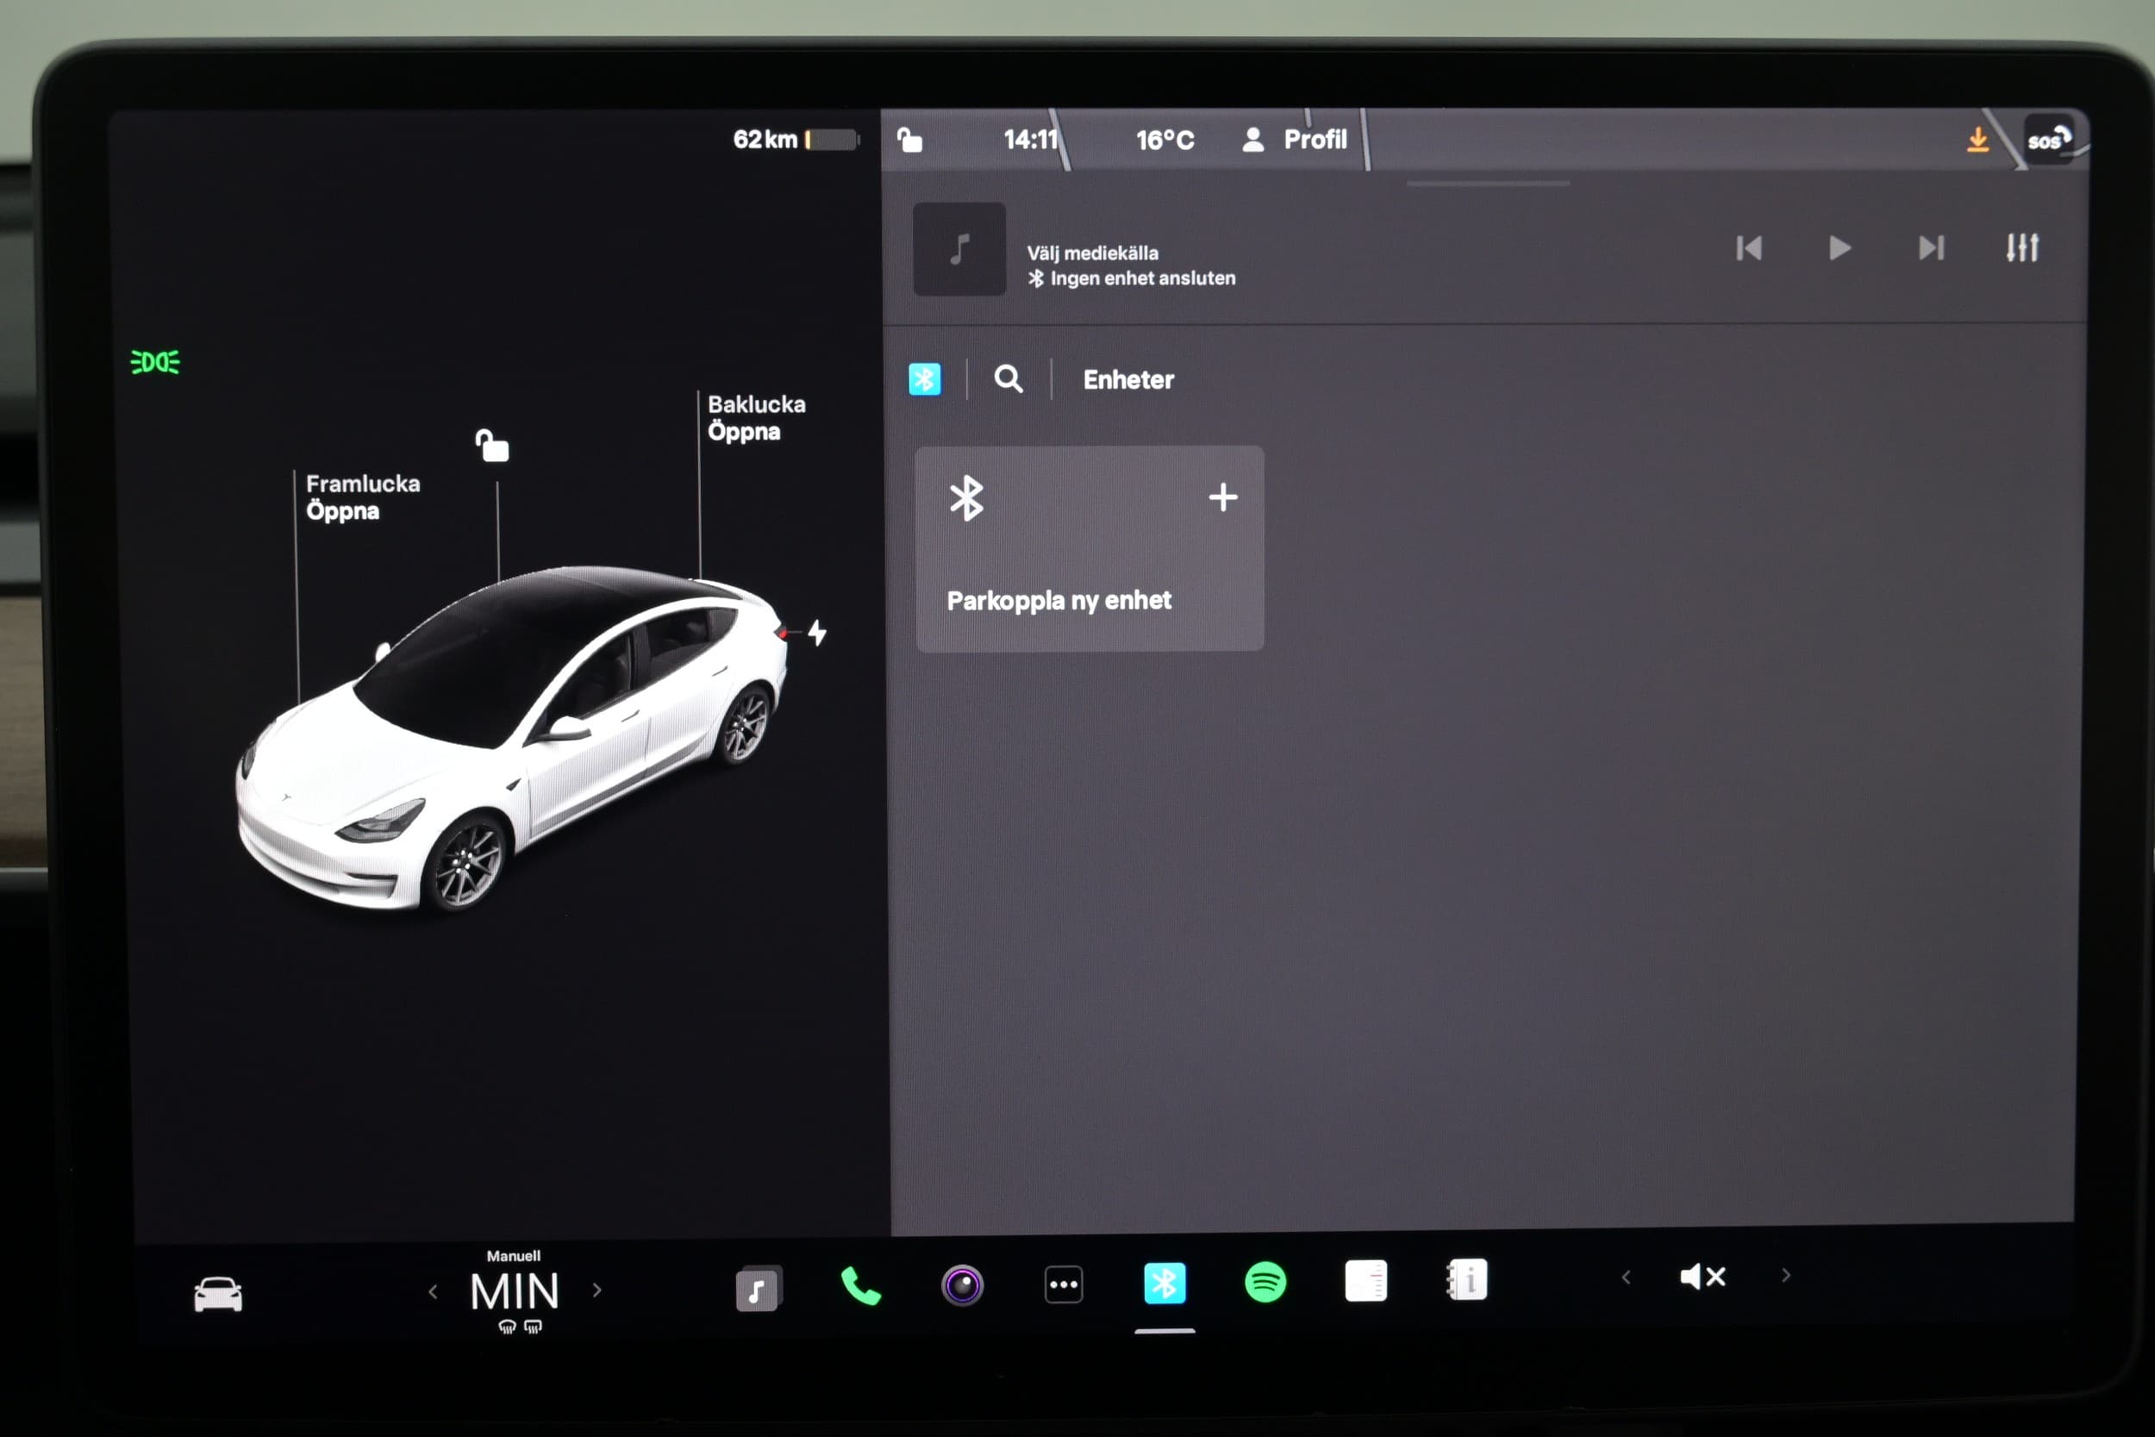Open rear trunk via Baklucka Öppna
2155x1437 pixels.
(x=756, y=418)
